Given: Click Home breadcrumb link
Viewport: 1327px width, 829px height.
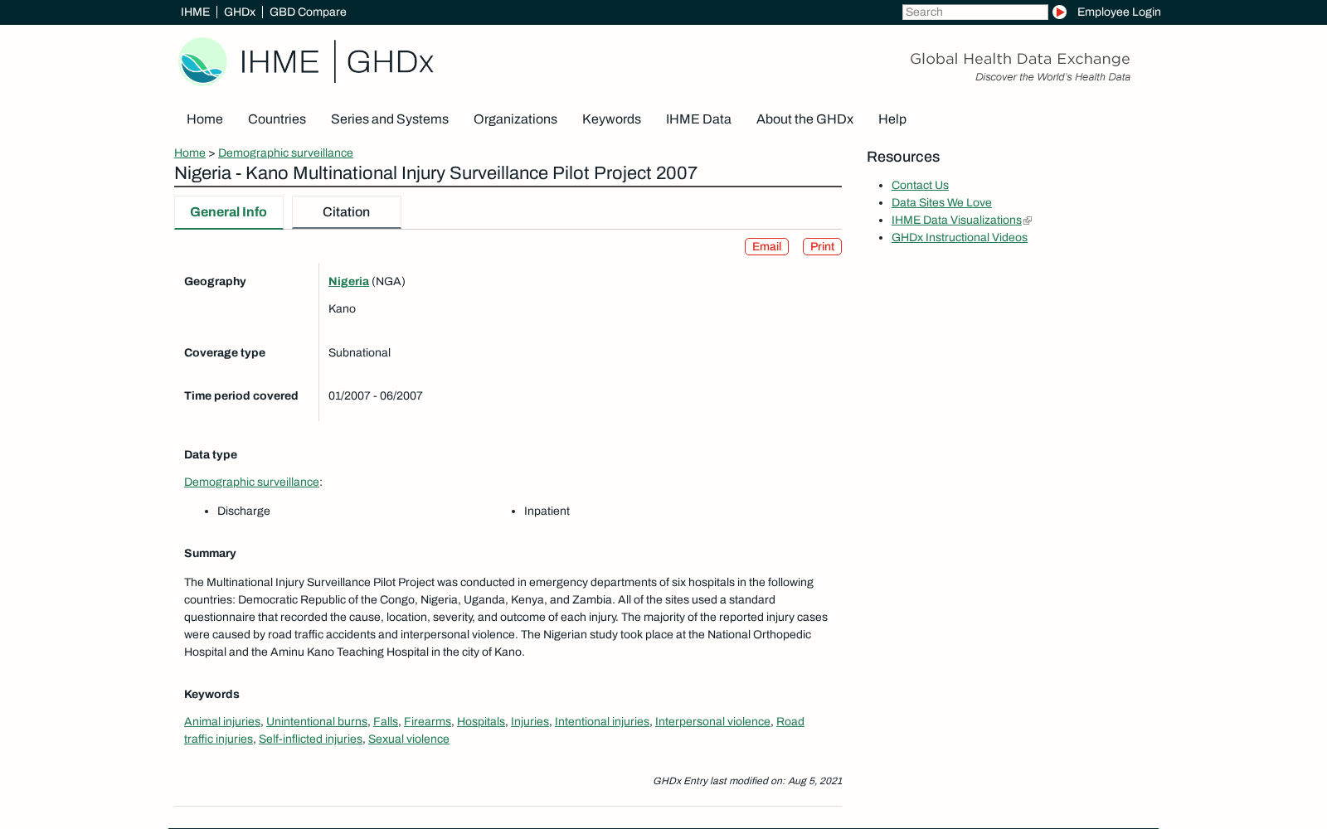Looking at the screenshot, I should pos(190,153).
